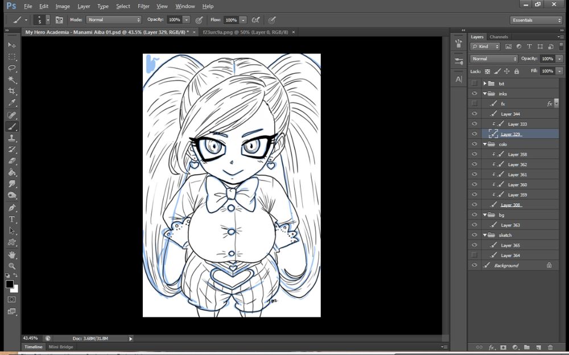
Task: Select the Eyedropper tool
Action: [x=12, y=103]
